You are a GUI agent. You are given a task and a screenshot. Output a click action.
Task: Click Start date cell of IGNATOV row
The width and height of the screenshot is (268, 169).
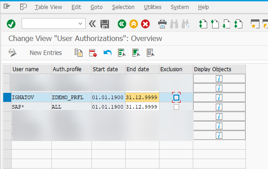[109, 97]
